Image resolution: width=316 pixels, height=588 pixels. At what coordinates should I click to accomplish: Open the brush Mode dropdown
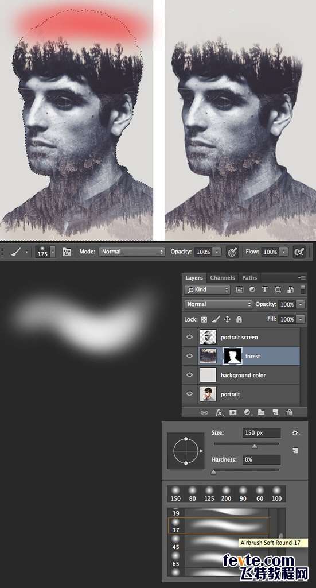pos(132,252)
